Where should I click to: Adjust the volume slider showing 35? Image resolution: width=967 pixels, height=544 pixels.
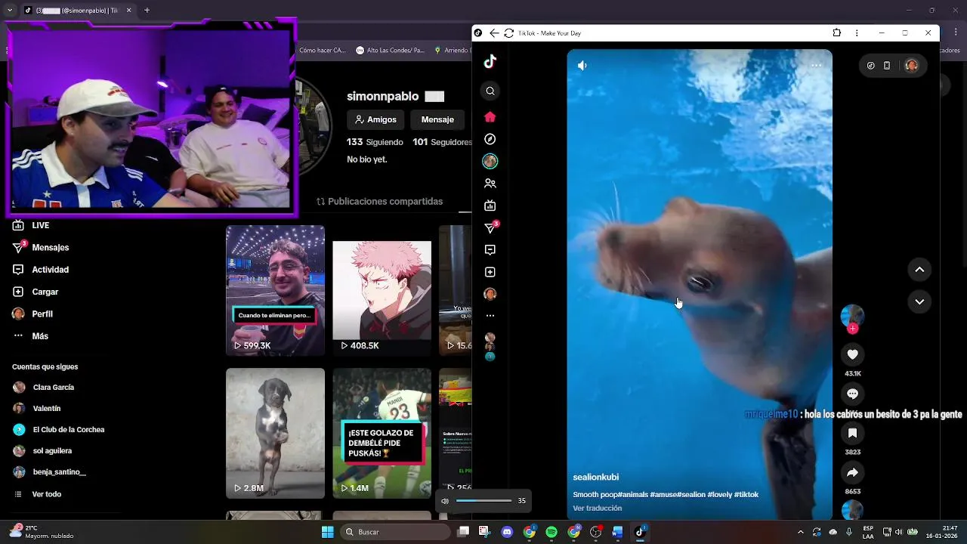tap(484, 501)
